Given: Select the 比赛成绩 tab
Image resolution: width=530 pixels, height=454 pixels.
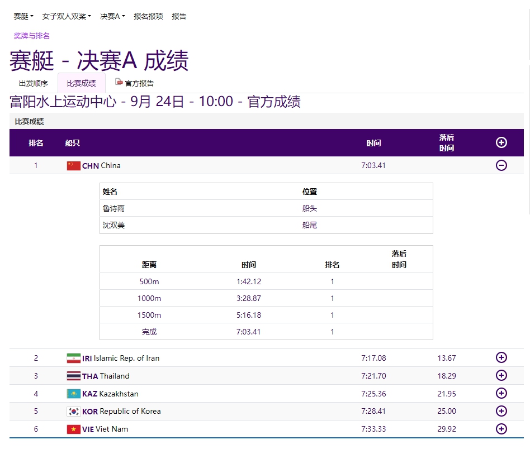Looking at the screenshot, I should 82,83.
